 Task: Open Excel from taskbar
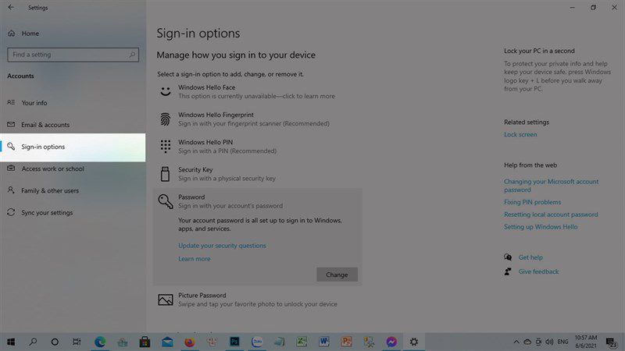[302, 342]
